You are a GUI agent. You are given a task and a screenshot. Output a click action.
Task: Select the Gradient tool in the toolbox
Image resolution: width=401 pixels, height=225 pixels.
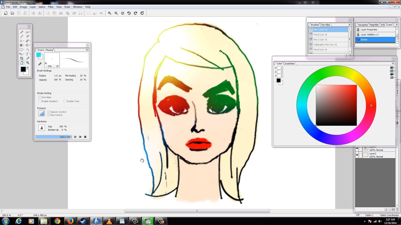tap(21, 45)
